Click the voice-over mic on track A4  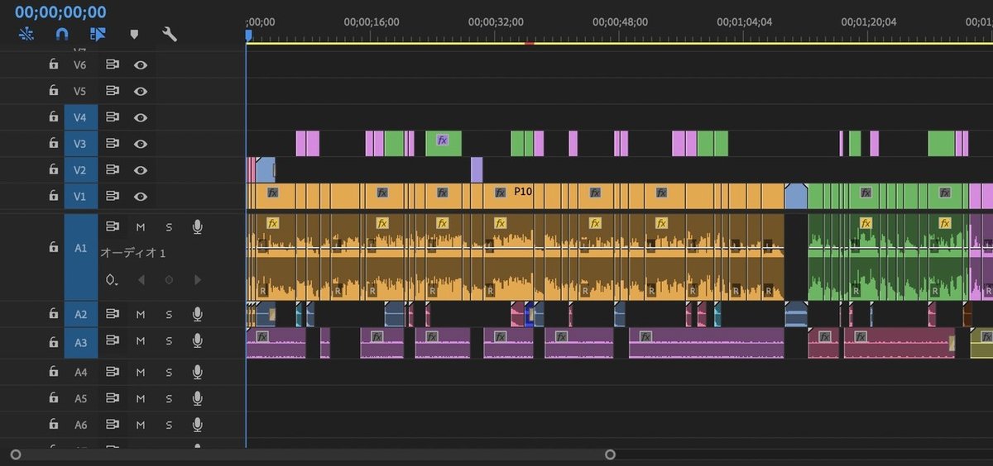[x=197, y=372]
